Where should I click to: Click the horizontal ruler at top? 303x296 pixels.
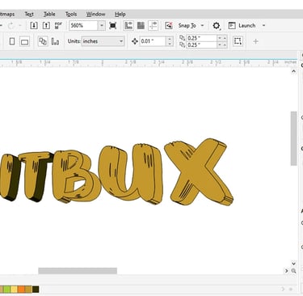click(x=148, y=63)
